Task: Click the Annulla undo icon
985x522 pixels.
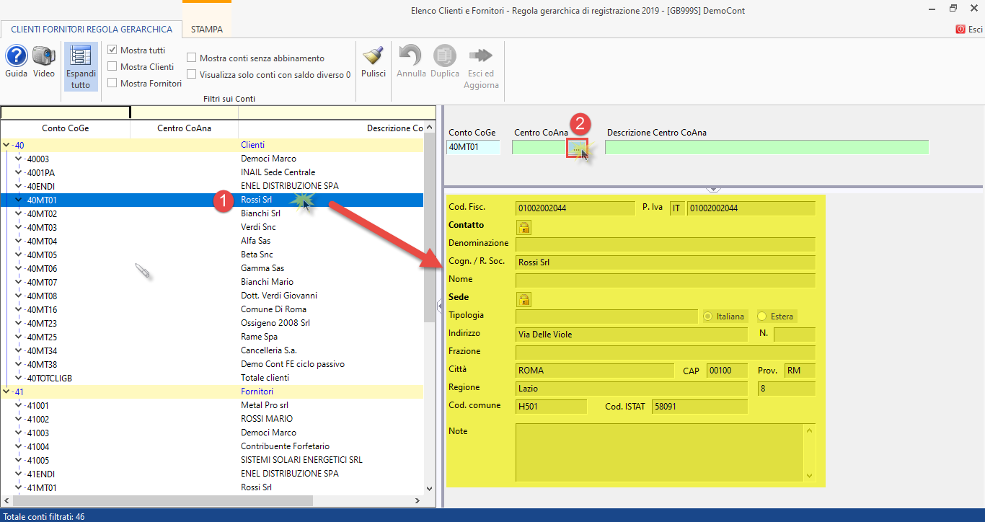Action: click(x=411, y=56)
